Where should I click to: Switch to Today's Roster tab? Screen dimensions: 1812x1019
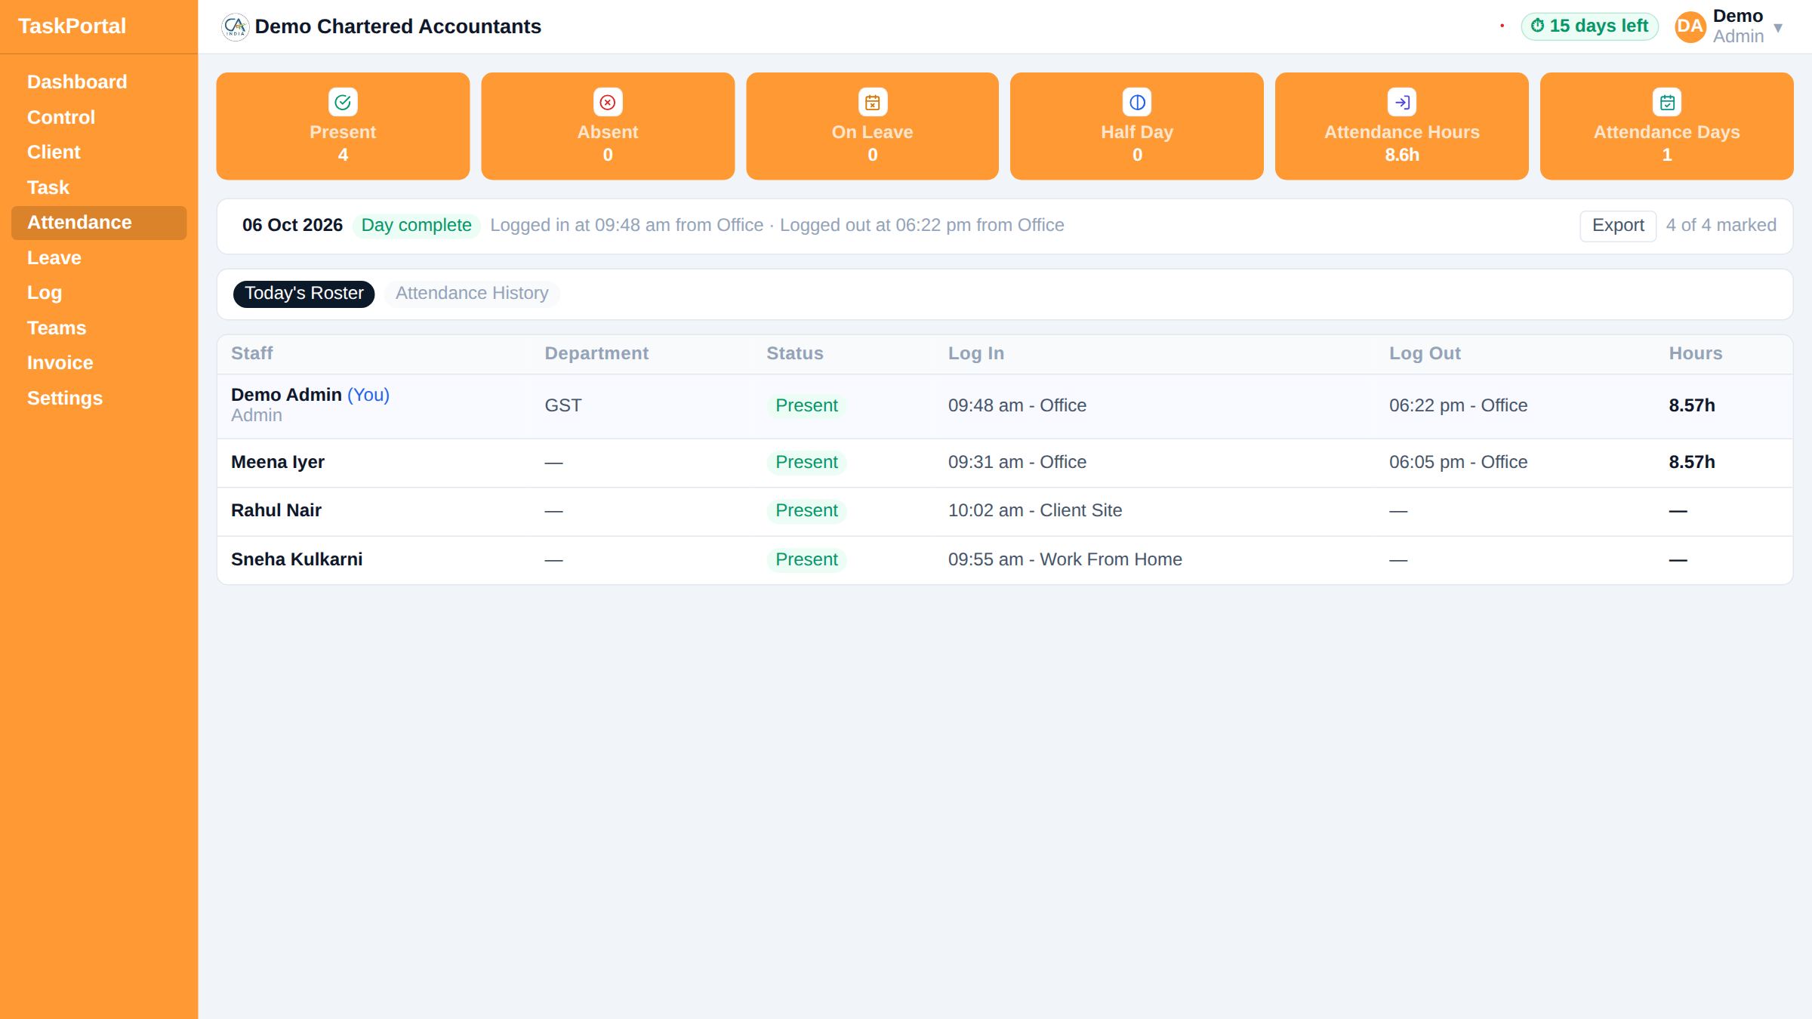304,294
